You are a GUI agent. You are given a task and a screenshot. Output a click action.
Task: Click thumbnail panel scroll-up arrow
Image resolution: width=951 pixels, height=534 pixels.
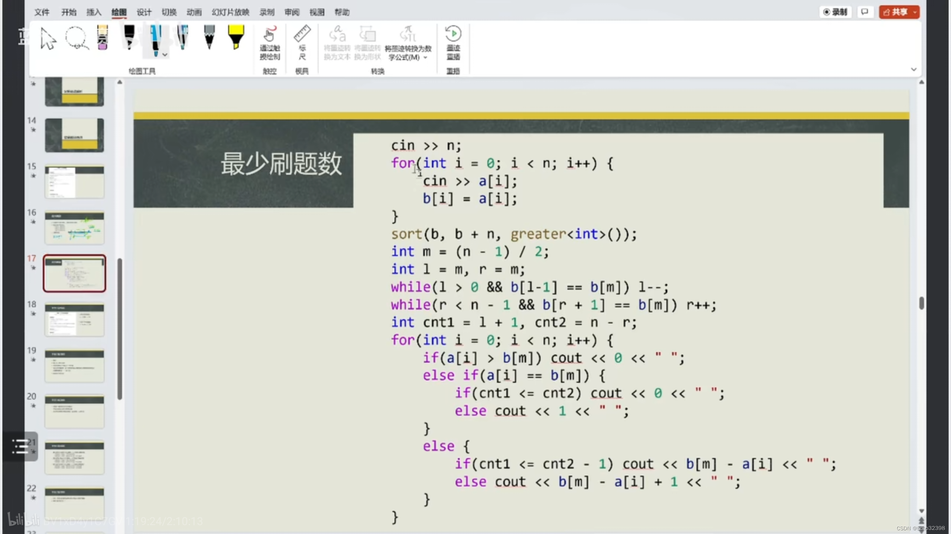pos(120,82)
